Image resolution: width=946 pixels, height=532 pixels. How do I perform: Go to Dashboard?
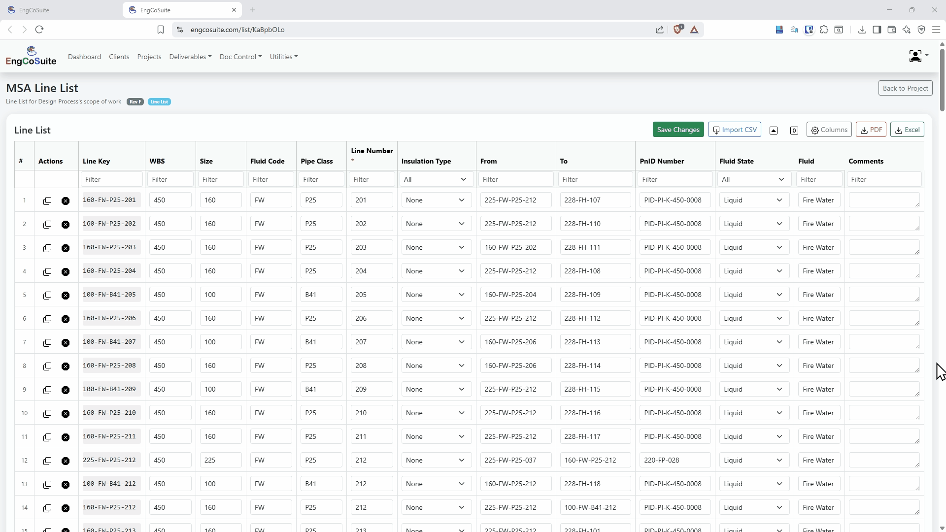84,57
